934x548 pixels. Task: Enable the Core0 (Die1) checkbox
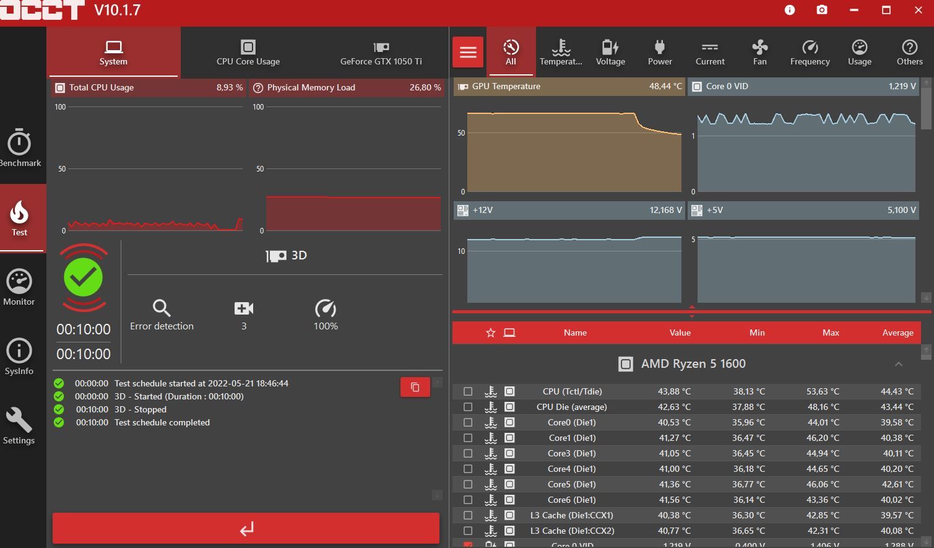[468, 422]
